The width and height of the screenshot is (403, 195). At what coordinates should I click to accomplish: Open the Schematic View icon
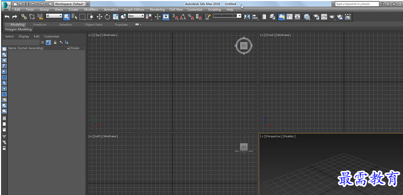[297, 17]
